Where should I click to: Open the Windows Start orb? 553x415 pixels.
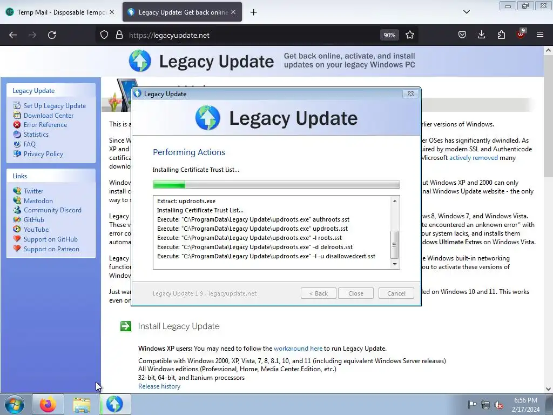[15, 404]
